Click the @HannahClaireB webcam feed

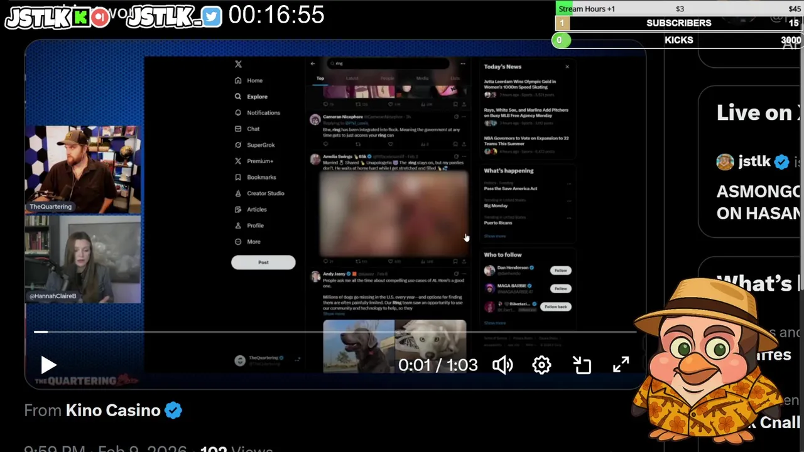[x=83, y=259]
